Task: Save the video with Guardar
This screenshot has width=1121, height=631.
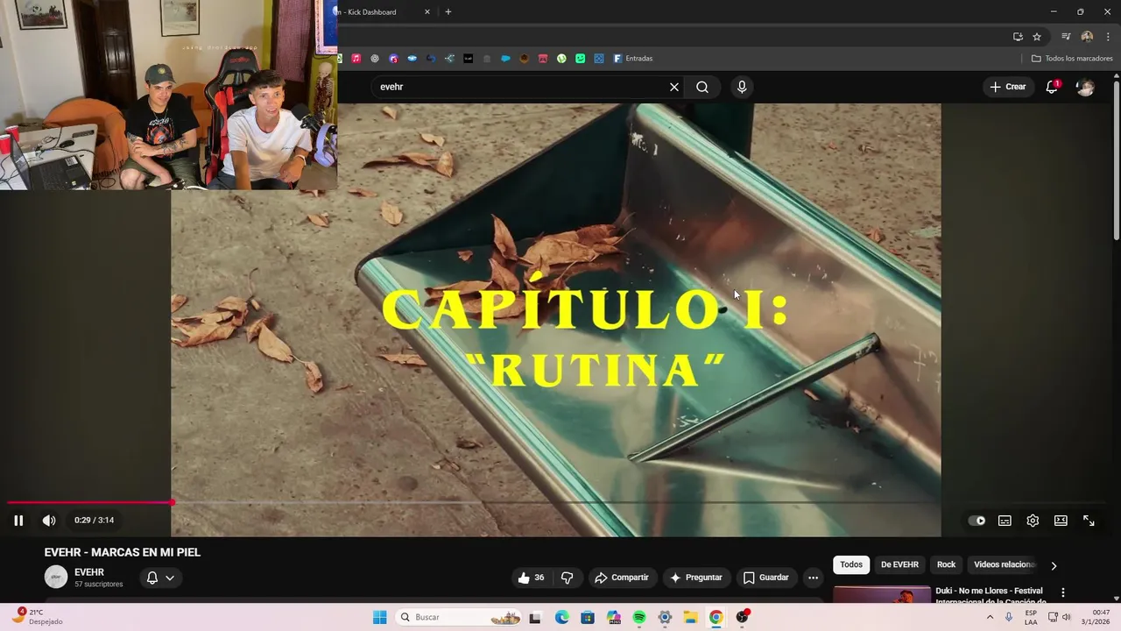Action: (x=766, y=578)
